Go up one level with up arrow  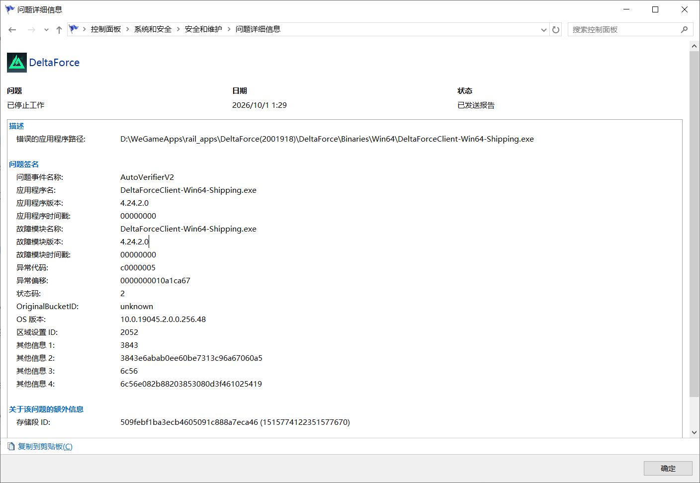point(59,30)
